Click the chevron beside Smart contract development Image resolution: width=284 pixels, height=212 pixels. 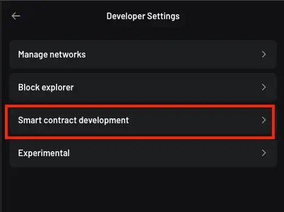(264, 120)
